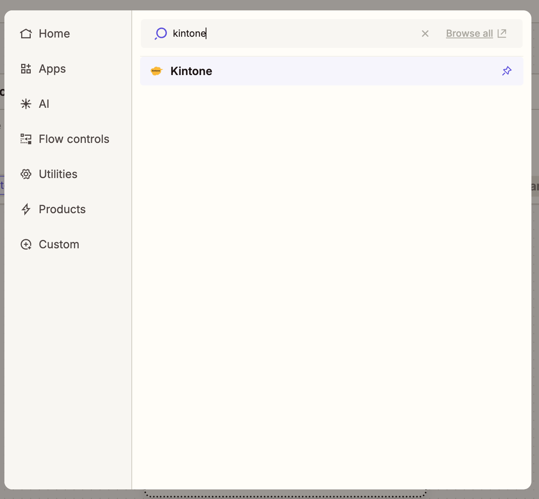
Task: Select the Utilities gear icon
Action: click(26, 174)
